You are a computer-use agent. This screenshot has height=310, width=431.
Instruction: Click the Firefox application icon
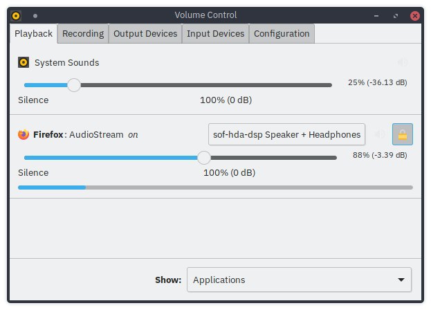coord(24,134)
